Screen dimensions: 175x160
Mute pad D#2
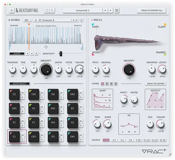[81, 93]
